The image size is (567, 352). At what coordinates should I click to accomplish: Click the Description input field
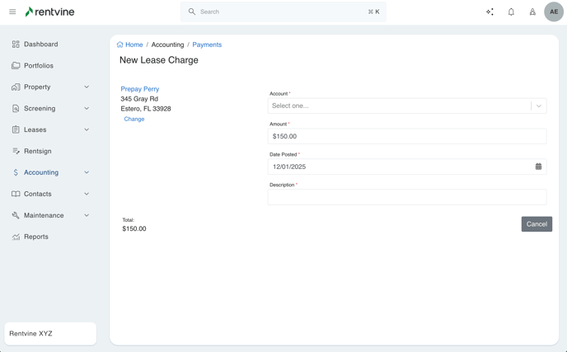tap(406, 197)
